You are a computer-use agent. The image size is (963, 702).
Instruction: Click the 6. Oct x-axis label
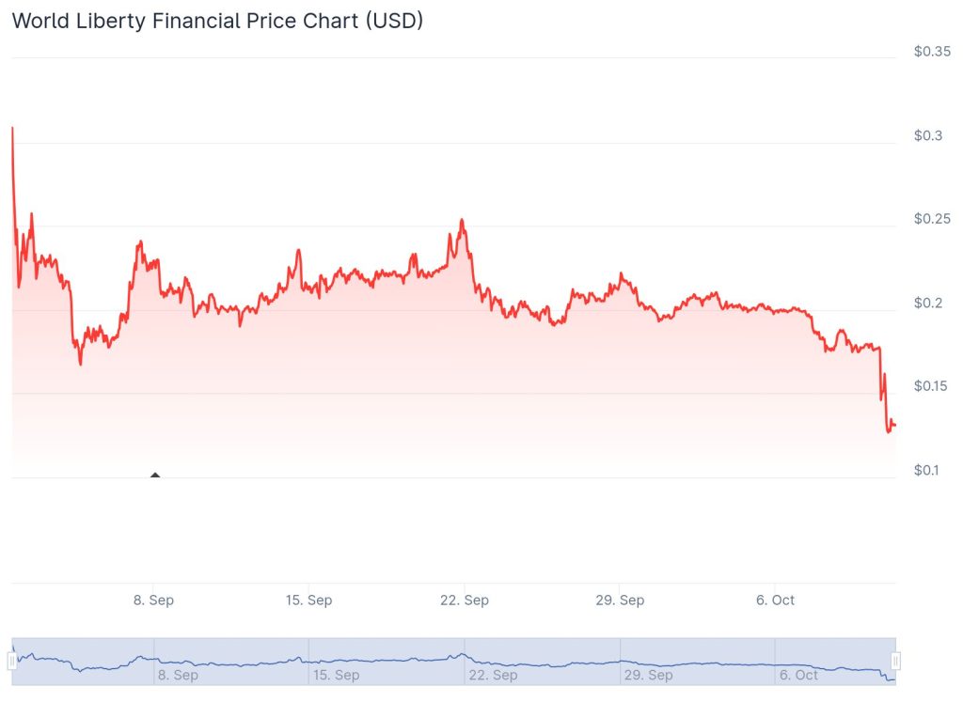[x=775, y=601]
